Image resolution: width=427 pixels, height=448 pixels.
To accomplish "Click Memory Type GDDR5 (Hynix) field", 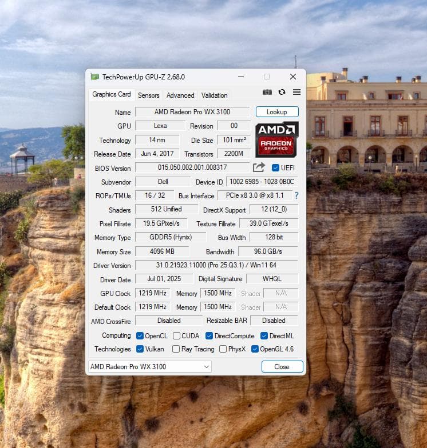I will [171, 237].
